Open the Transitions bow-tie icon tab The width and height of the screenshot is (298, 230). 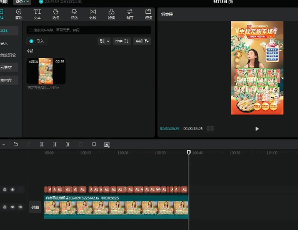92,14
